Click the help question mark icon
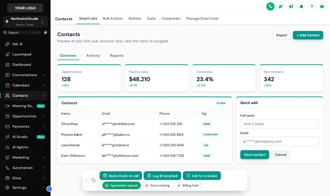The height and width of the screenshot is (196, 330). 312,7
